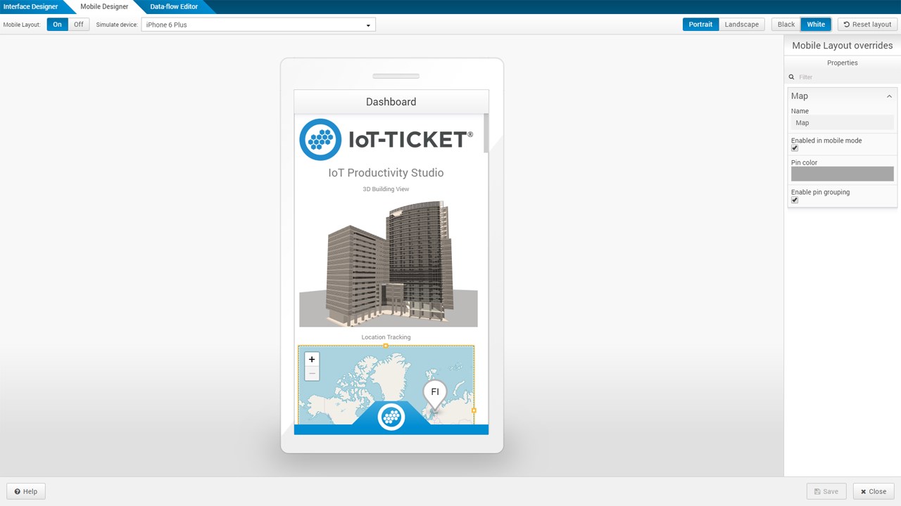This screenshot has width=901, height=506.
Task: Open Help
Action: click(x=26, y=491)
